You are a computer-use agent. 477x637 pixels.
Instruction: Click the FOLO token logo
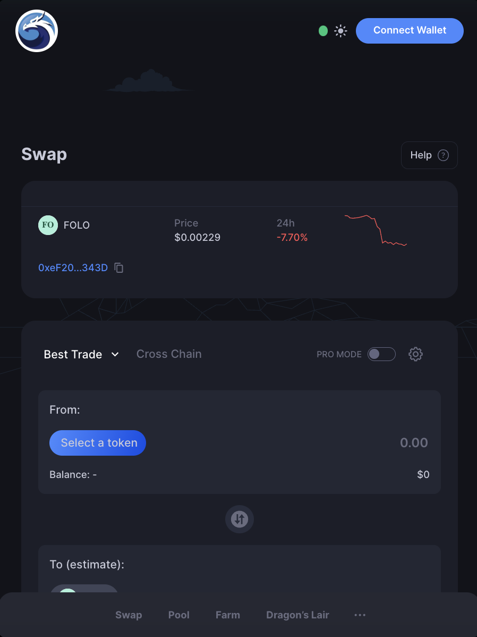(48, 225)
